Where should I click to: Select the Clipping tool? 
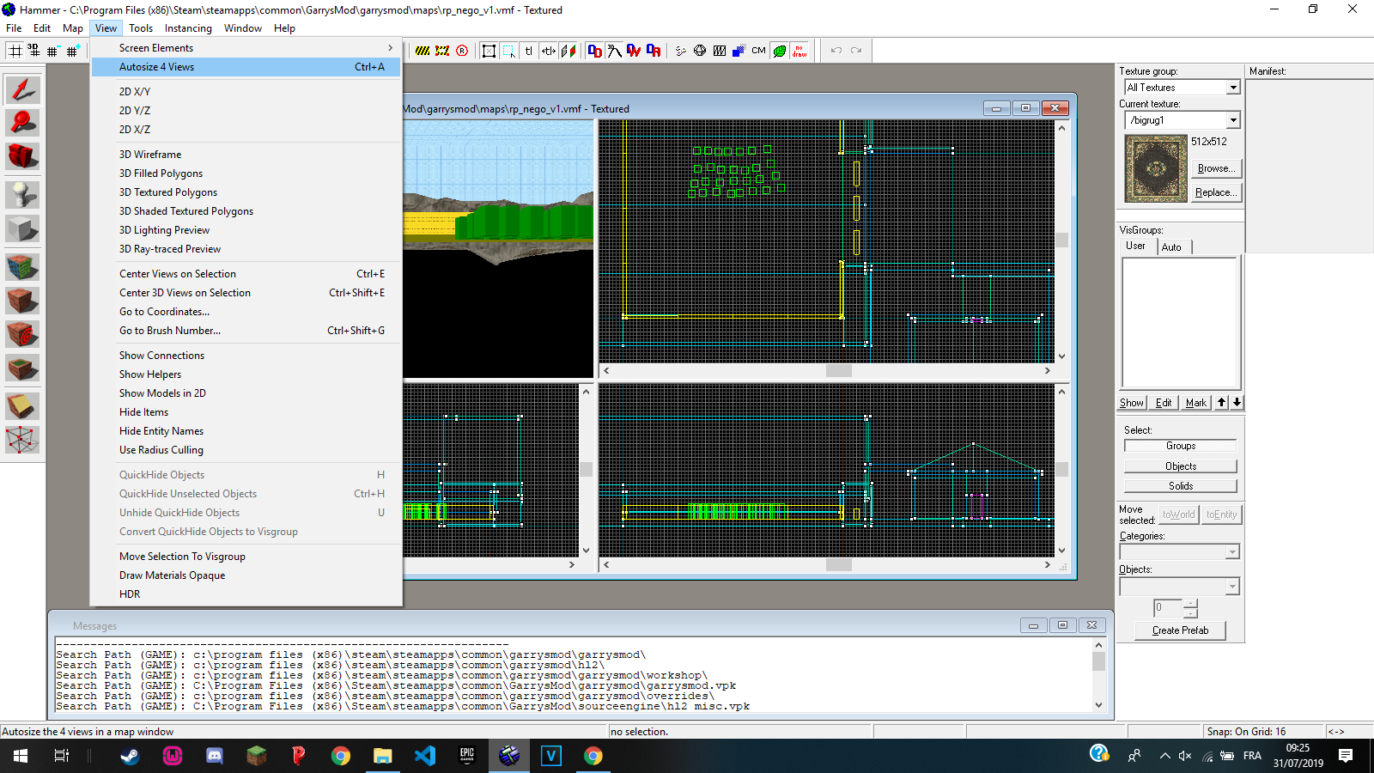(x=22, y=405)
